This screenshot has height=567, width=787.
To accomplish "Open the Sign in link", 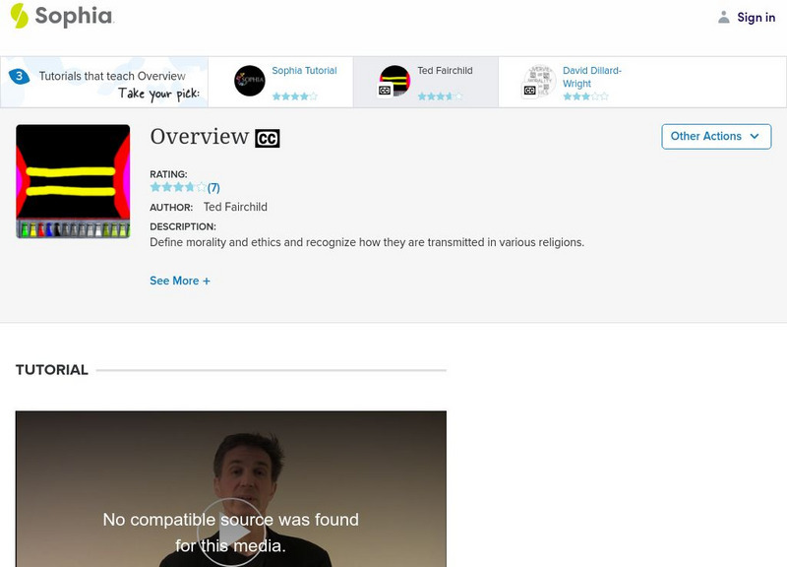I will 756,17.
